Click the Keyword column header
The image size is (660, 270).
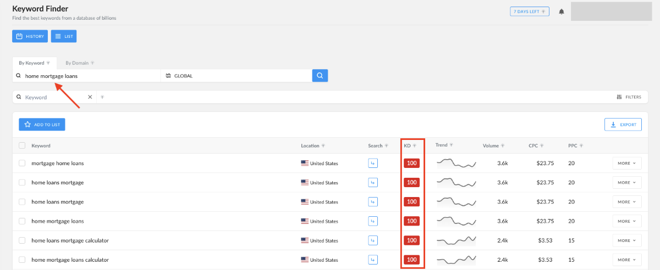pyautogui.click(x=41, y=145)
